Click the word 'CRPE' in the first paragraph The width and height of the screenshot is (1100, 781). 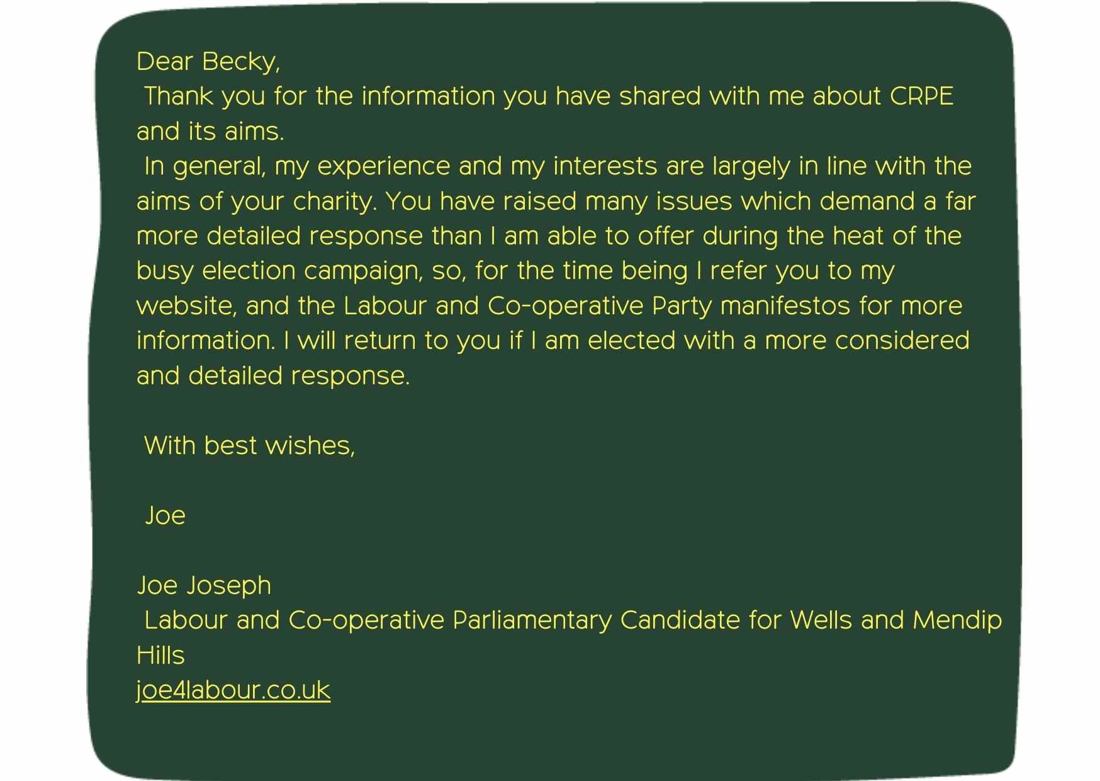pyautogui.click(x=921, y=96)
